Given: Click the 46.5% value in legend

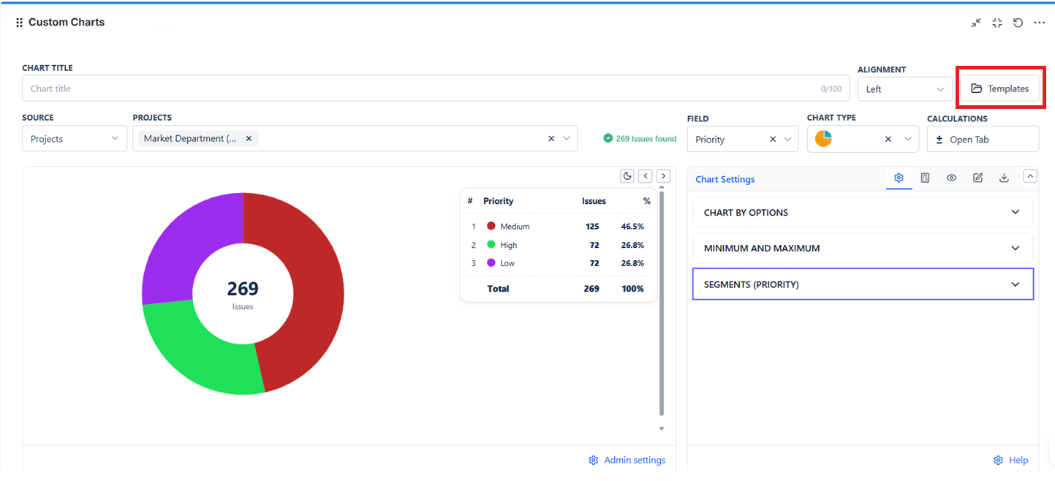Looking at the screenshot, I should pyautogui.click(x=632, y=227).
